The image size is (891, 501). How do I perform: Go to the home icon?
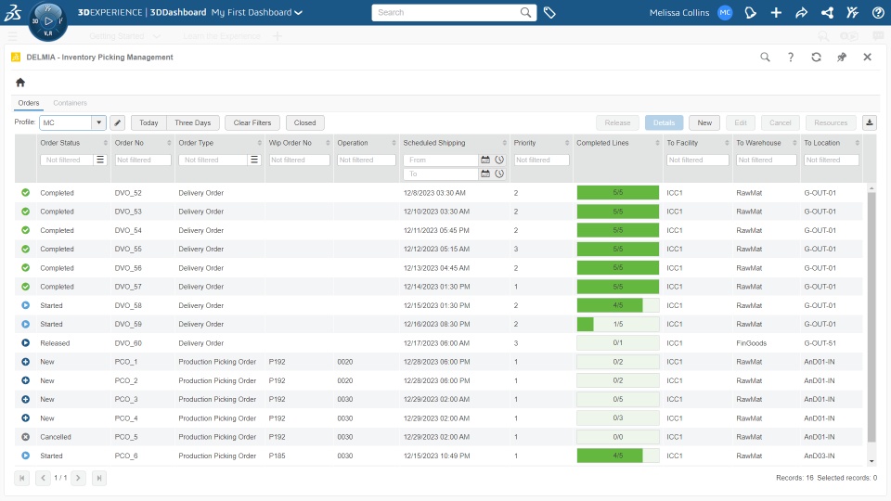pyautogui.click(x=20, y=83)
